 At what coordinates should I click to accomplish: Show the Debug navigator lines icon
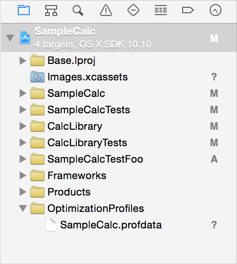[x=161, y=10]
